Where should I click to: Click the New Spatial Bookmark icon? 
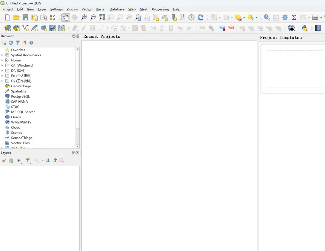pyautogui.click(x=174, y=17)
